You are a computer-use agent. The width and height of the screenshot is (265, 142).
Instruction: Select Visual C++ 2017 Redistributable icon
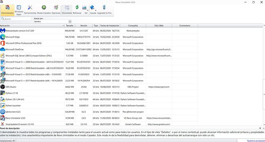[x=3, y=81]
